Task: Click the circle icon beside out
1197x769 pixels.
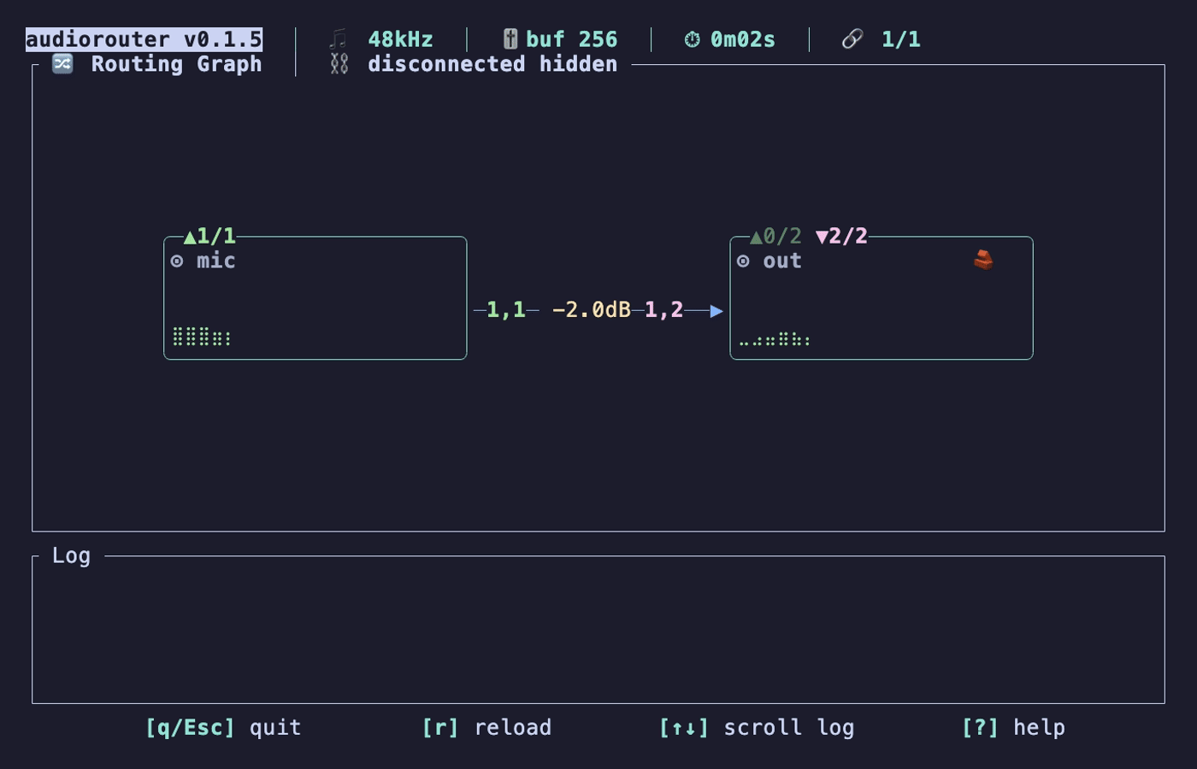Action: click(x=744, y=261)
